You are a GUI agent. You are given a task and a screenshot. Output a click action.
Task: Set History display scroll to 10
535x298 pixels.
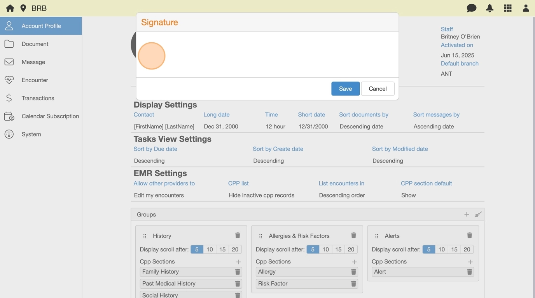(210, 249)
